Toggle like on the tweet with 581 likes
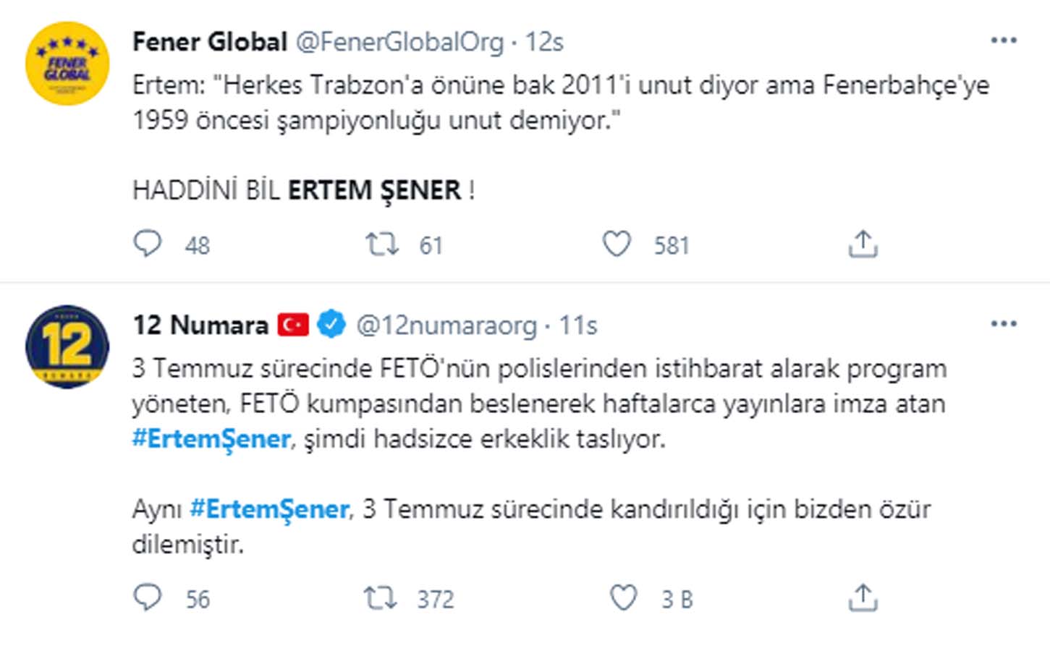Image resolution: width=1050 pixels, height=651 pixels. tap(616, 244)
